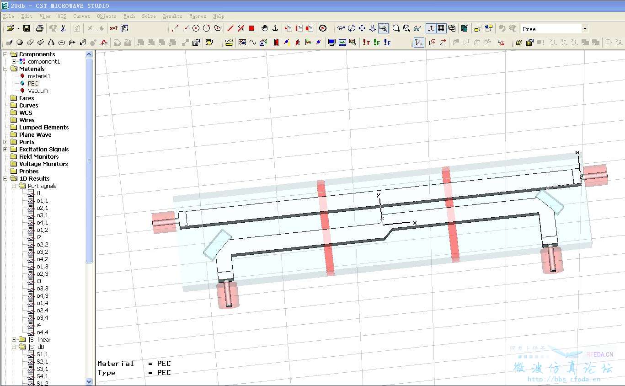
Task: Click the pan hand icon
Action: point(265,28)
